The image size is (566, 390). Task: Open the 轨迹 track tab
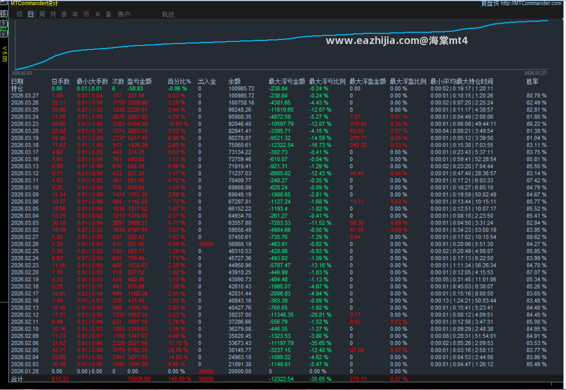pos(168,14)
